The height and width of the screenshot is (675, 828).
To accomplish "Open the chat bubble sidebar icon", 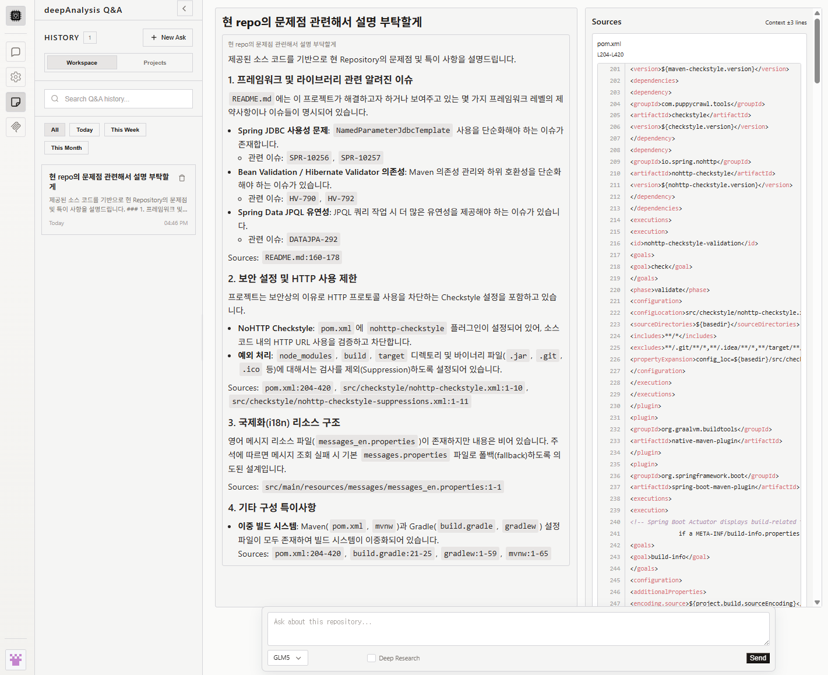I will coord(16,52).
